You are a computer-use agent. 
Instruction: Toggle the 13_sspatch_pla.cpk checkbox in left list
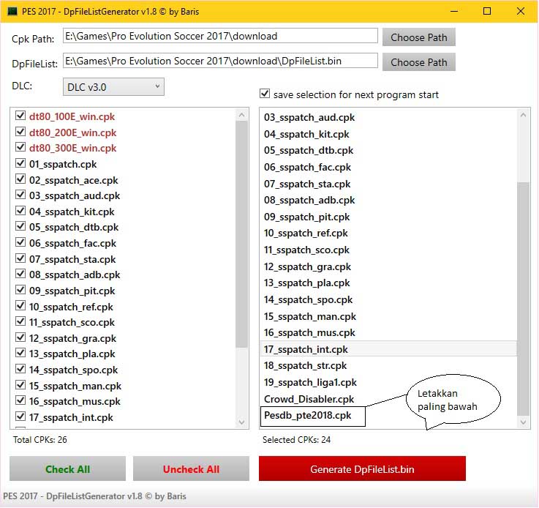20,353
